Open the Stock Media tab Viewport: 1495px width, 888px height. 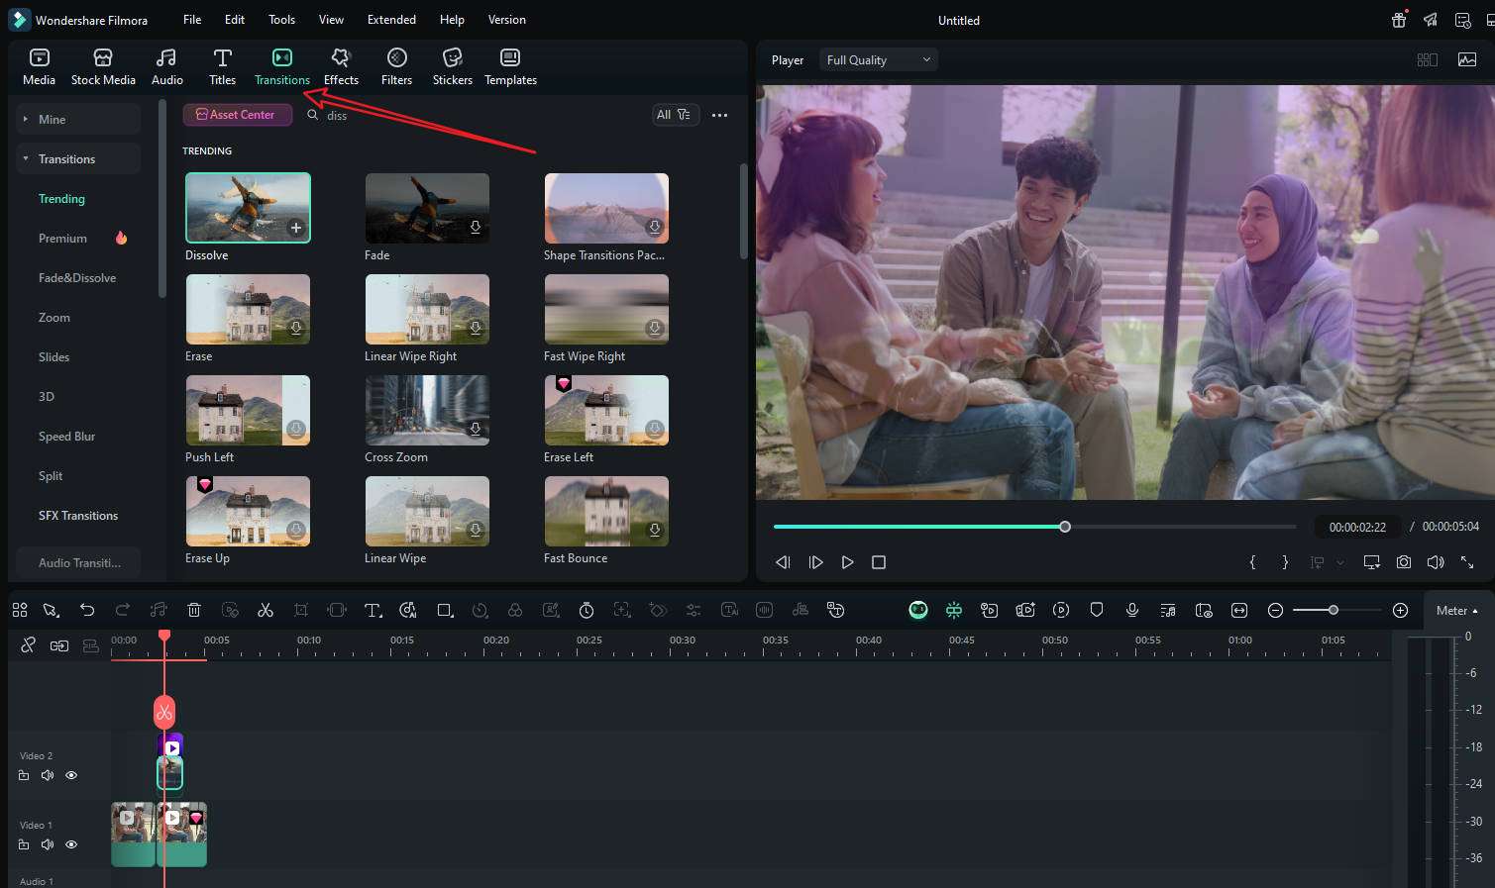pyautogui.click(x=103, y=66)
